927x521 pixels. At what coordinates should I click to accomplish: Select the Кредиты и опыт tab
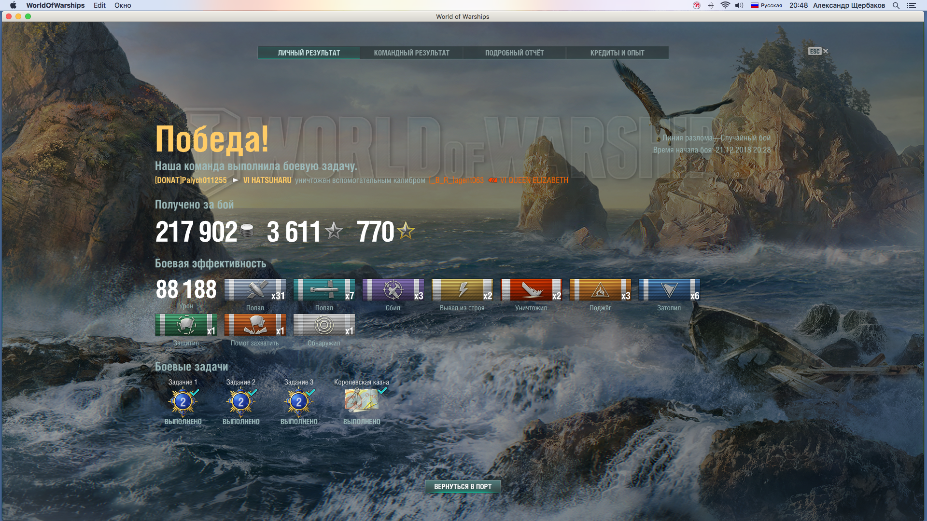(x=617, y=53)
